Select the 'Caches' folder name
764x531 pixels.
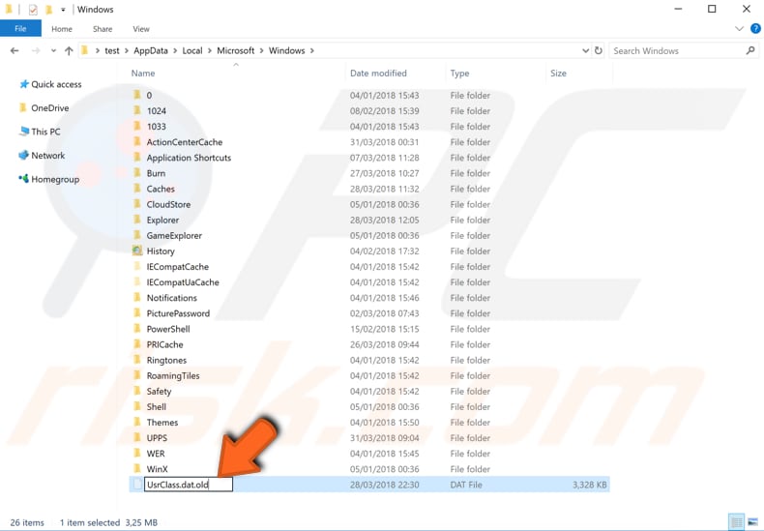(161, 189)
